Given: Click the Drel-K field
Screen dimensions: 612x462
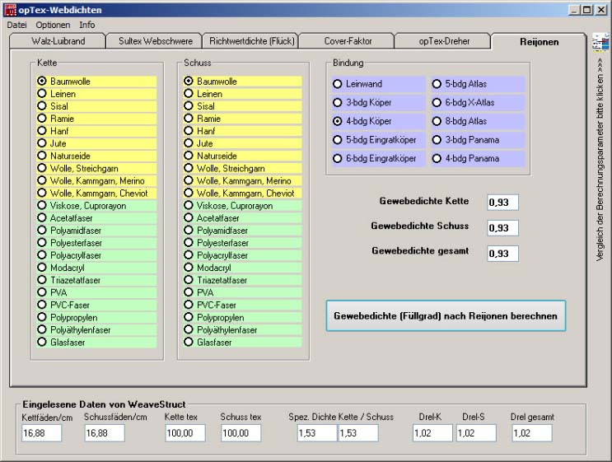Looking at the screenshot, I should (432, 433).
